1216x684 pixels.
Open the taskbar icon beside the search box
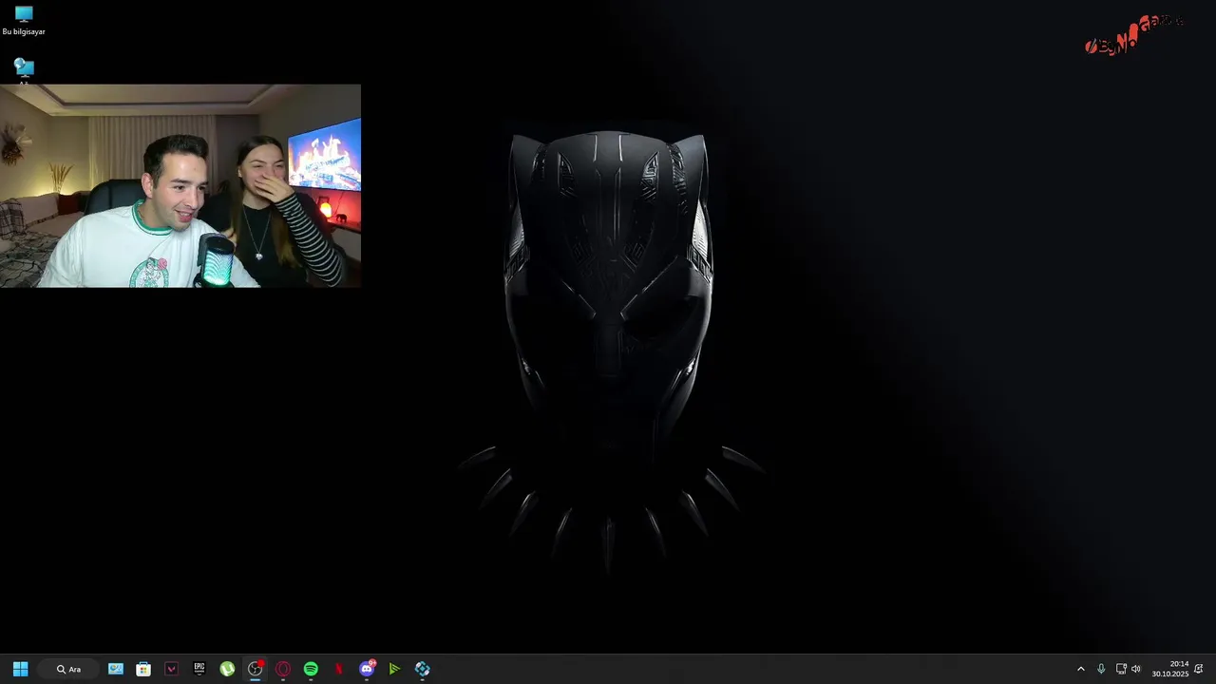[x=116, y=669]
